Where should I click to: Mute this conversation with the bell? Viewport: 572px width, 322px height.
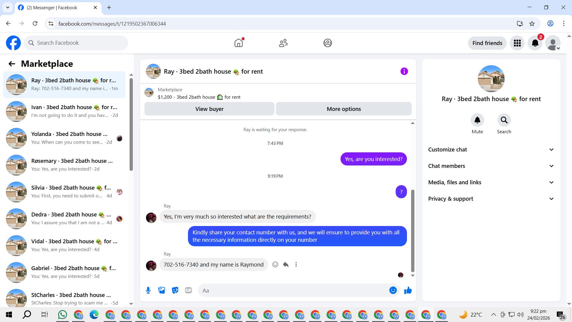click(477, 120)
